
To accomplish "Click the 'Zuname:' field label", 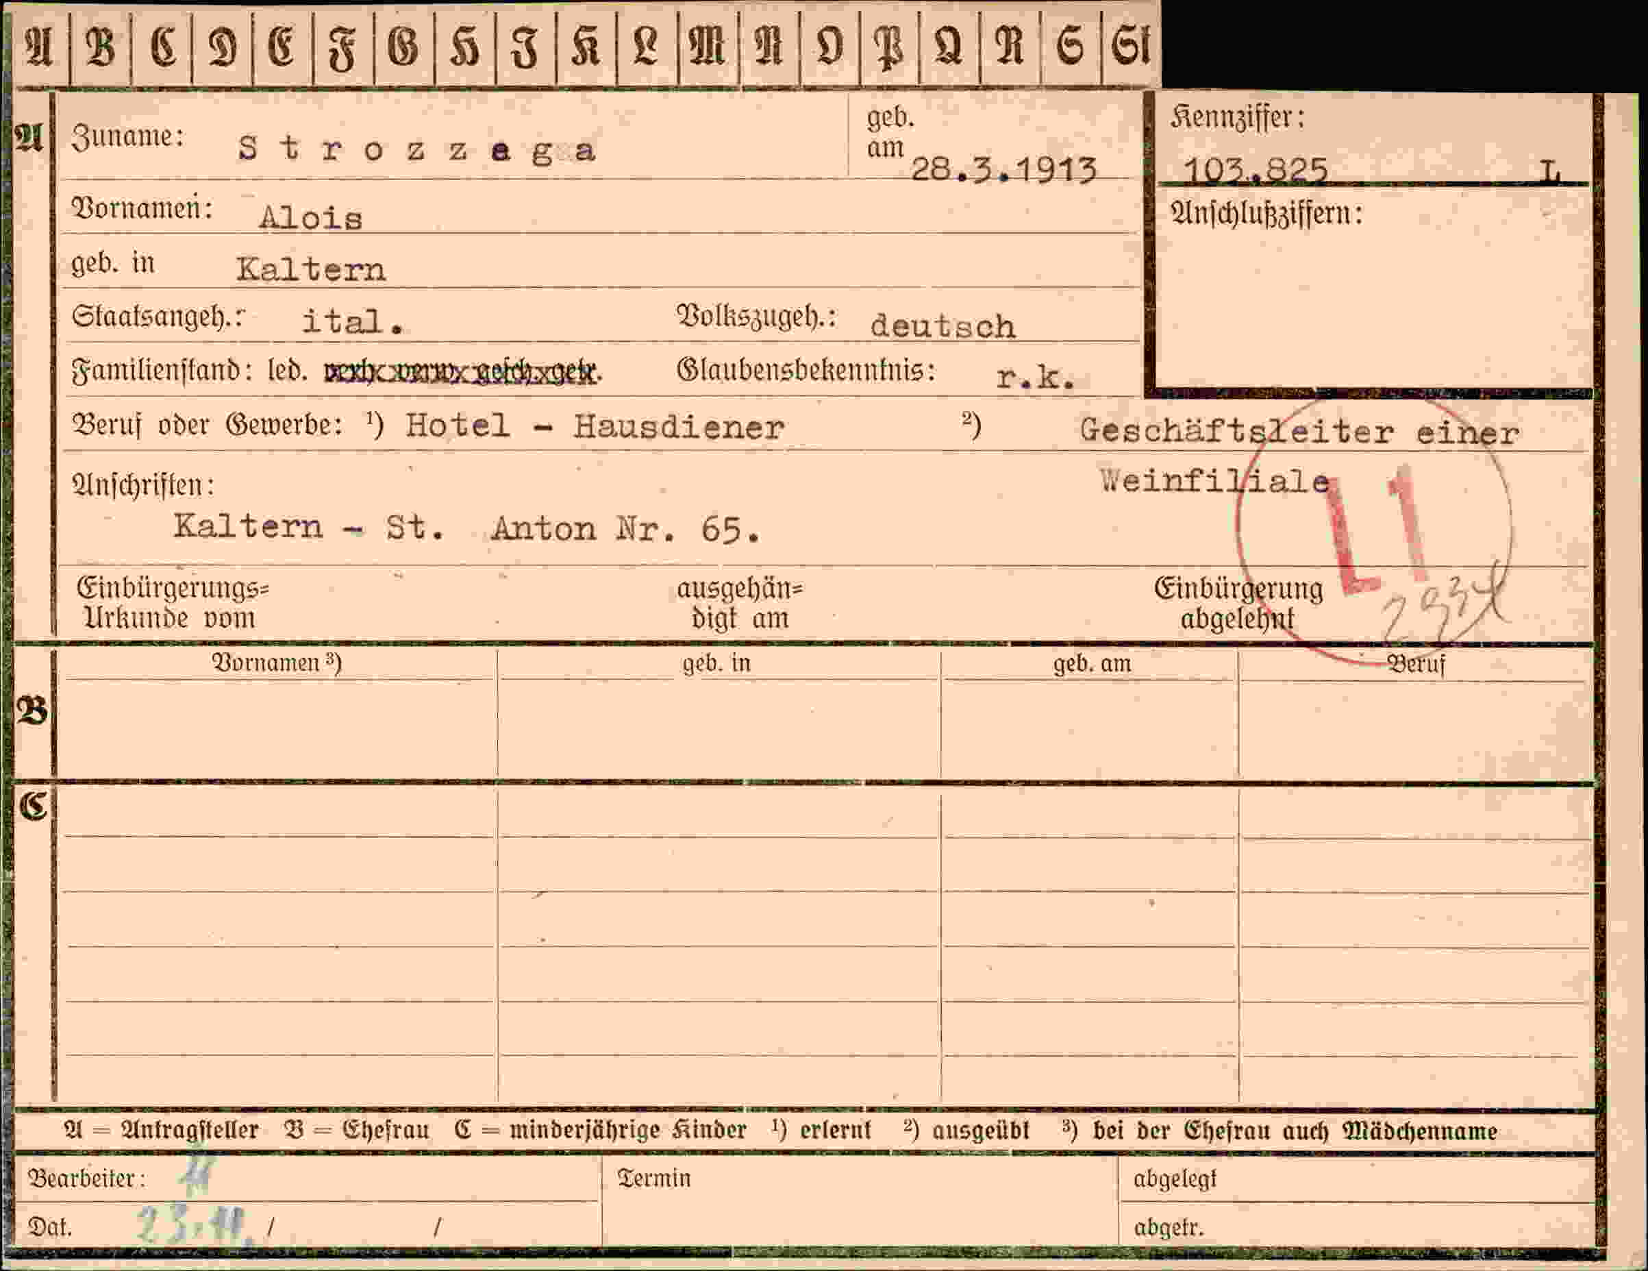I will (x=127, y=137).
